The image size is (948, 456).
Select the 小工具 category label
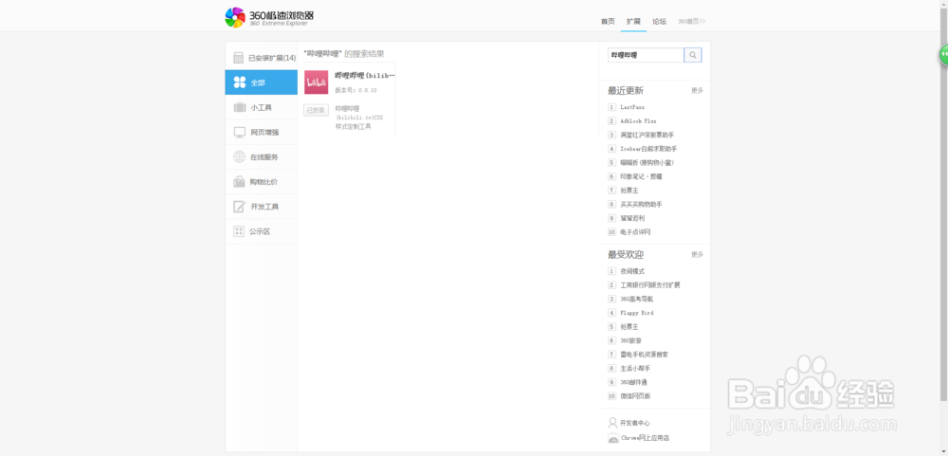(x=262, y=108)
